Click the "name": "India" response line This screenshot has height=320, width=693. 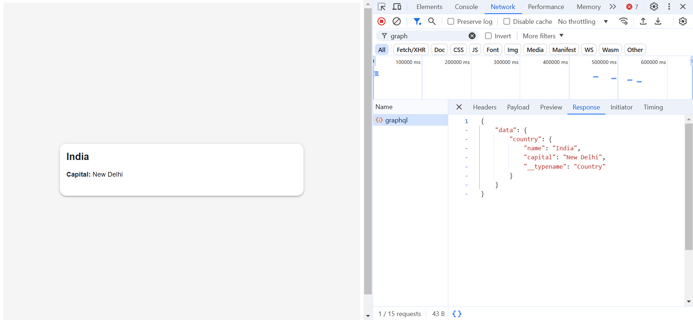pyautogui.click(x=552, y=148)
